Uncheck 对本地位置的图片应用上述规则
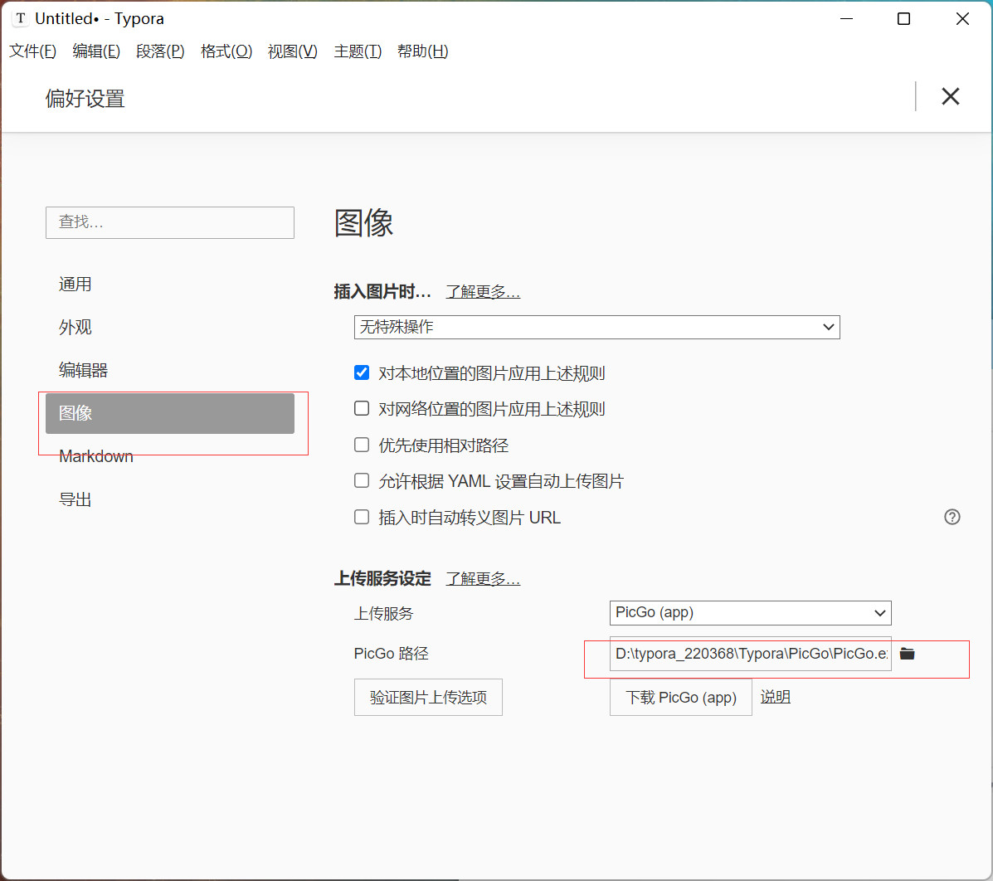Screen dimensions: 993x881 coord(362,372)
